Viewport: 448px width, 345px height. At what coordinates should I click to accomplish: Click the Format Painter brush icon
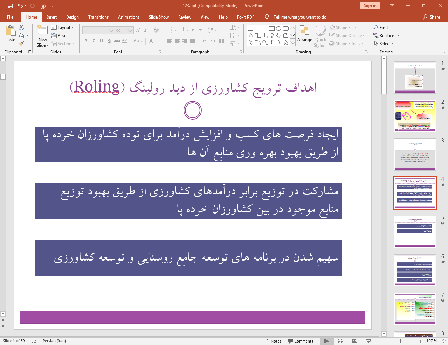click(21, 43)
